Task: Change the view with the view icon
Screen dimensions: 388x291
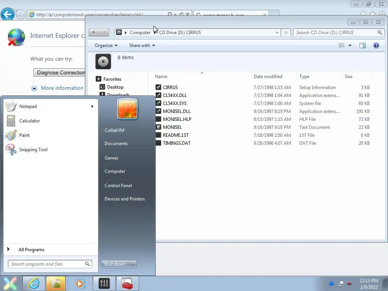Action: coord(341,45)
